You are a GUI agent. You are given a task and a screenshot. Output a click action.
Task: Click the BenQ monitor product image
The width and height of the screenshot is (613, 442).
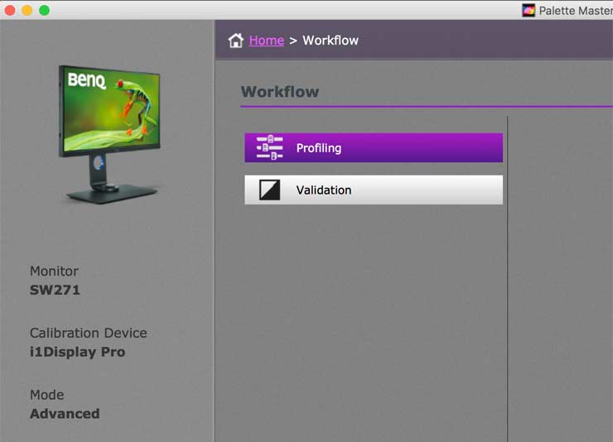[x=110, y=133]
